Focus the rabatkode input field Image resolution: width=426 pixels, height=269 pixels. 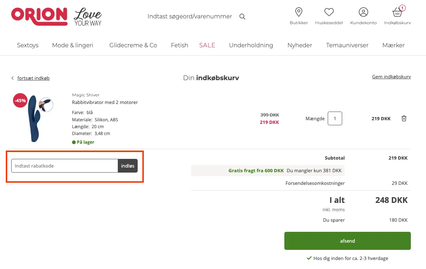pyautogui.click(x=65, y=166)
